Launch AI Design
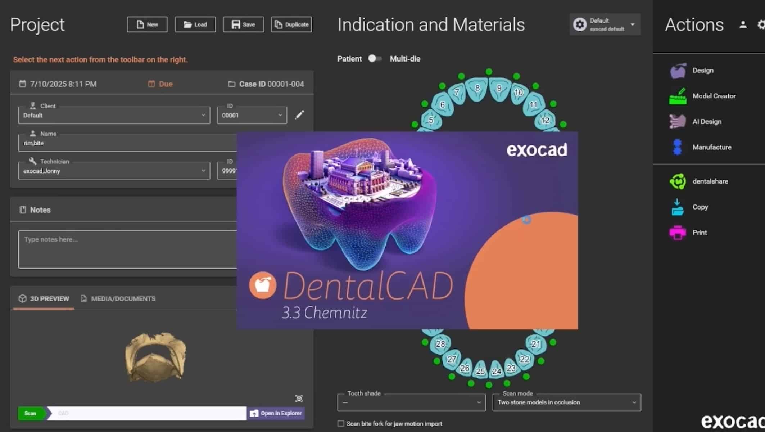765x432 pixels. click(678, 121)
